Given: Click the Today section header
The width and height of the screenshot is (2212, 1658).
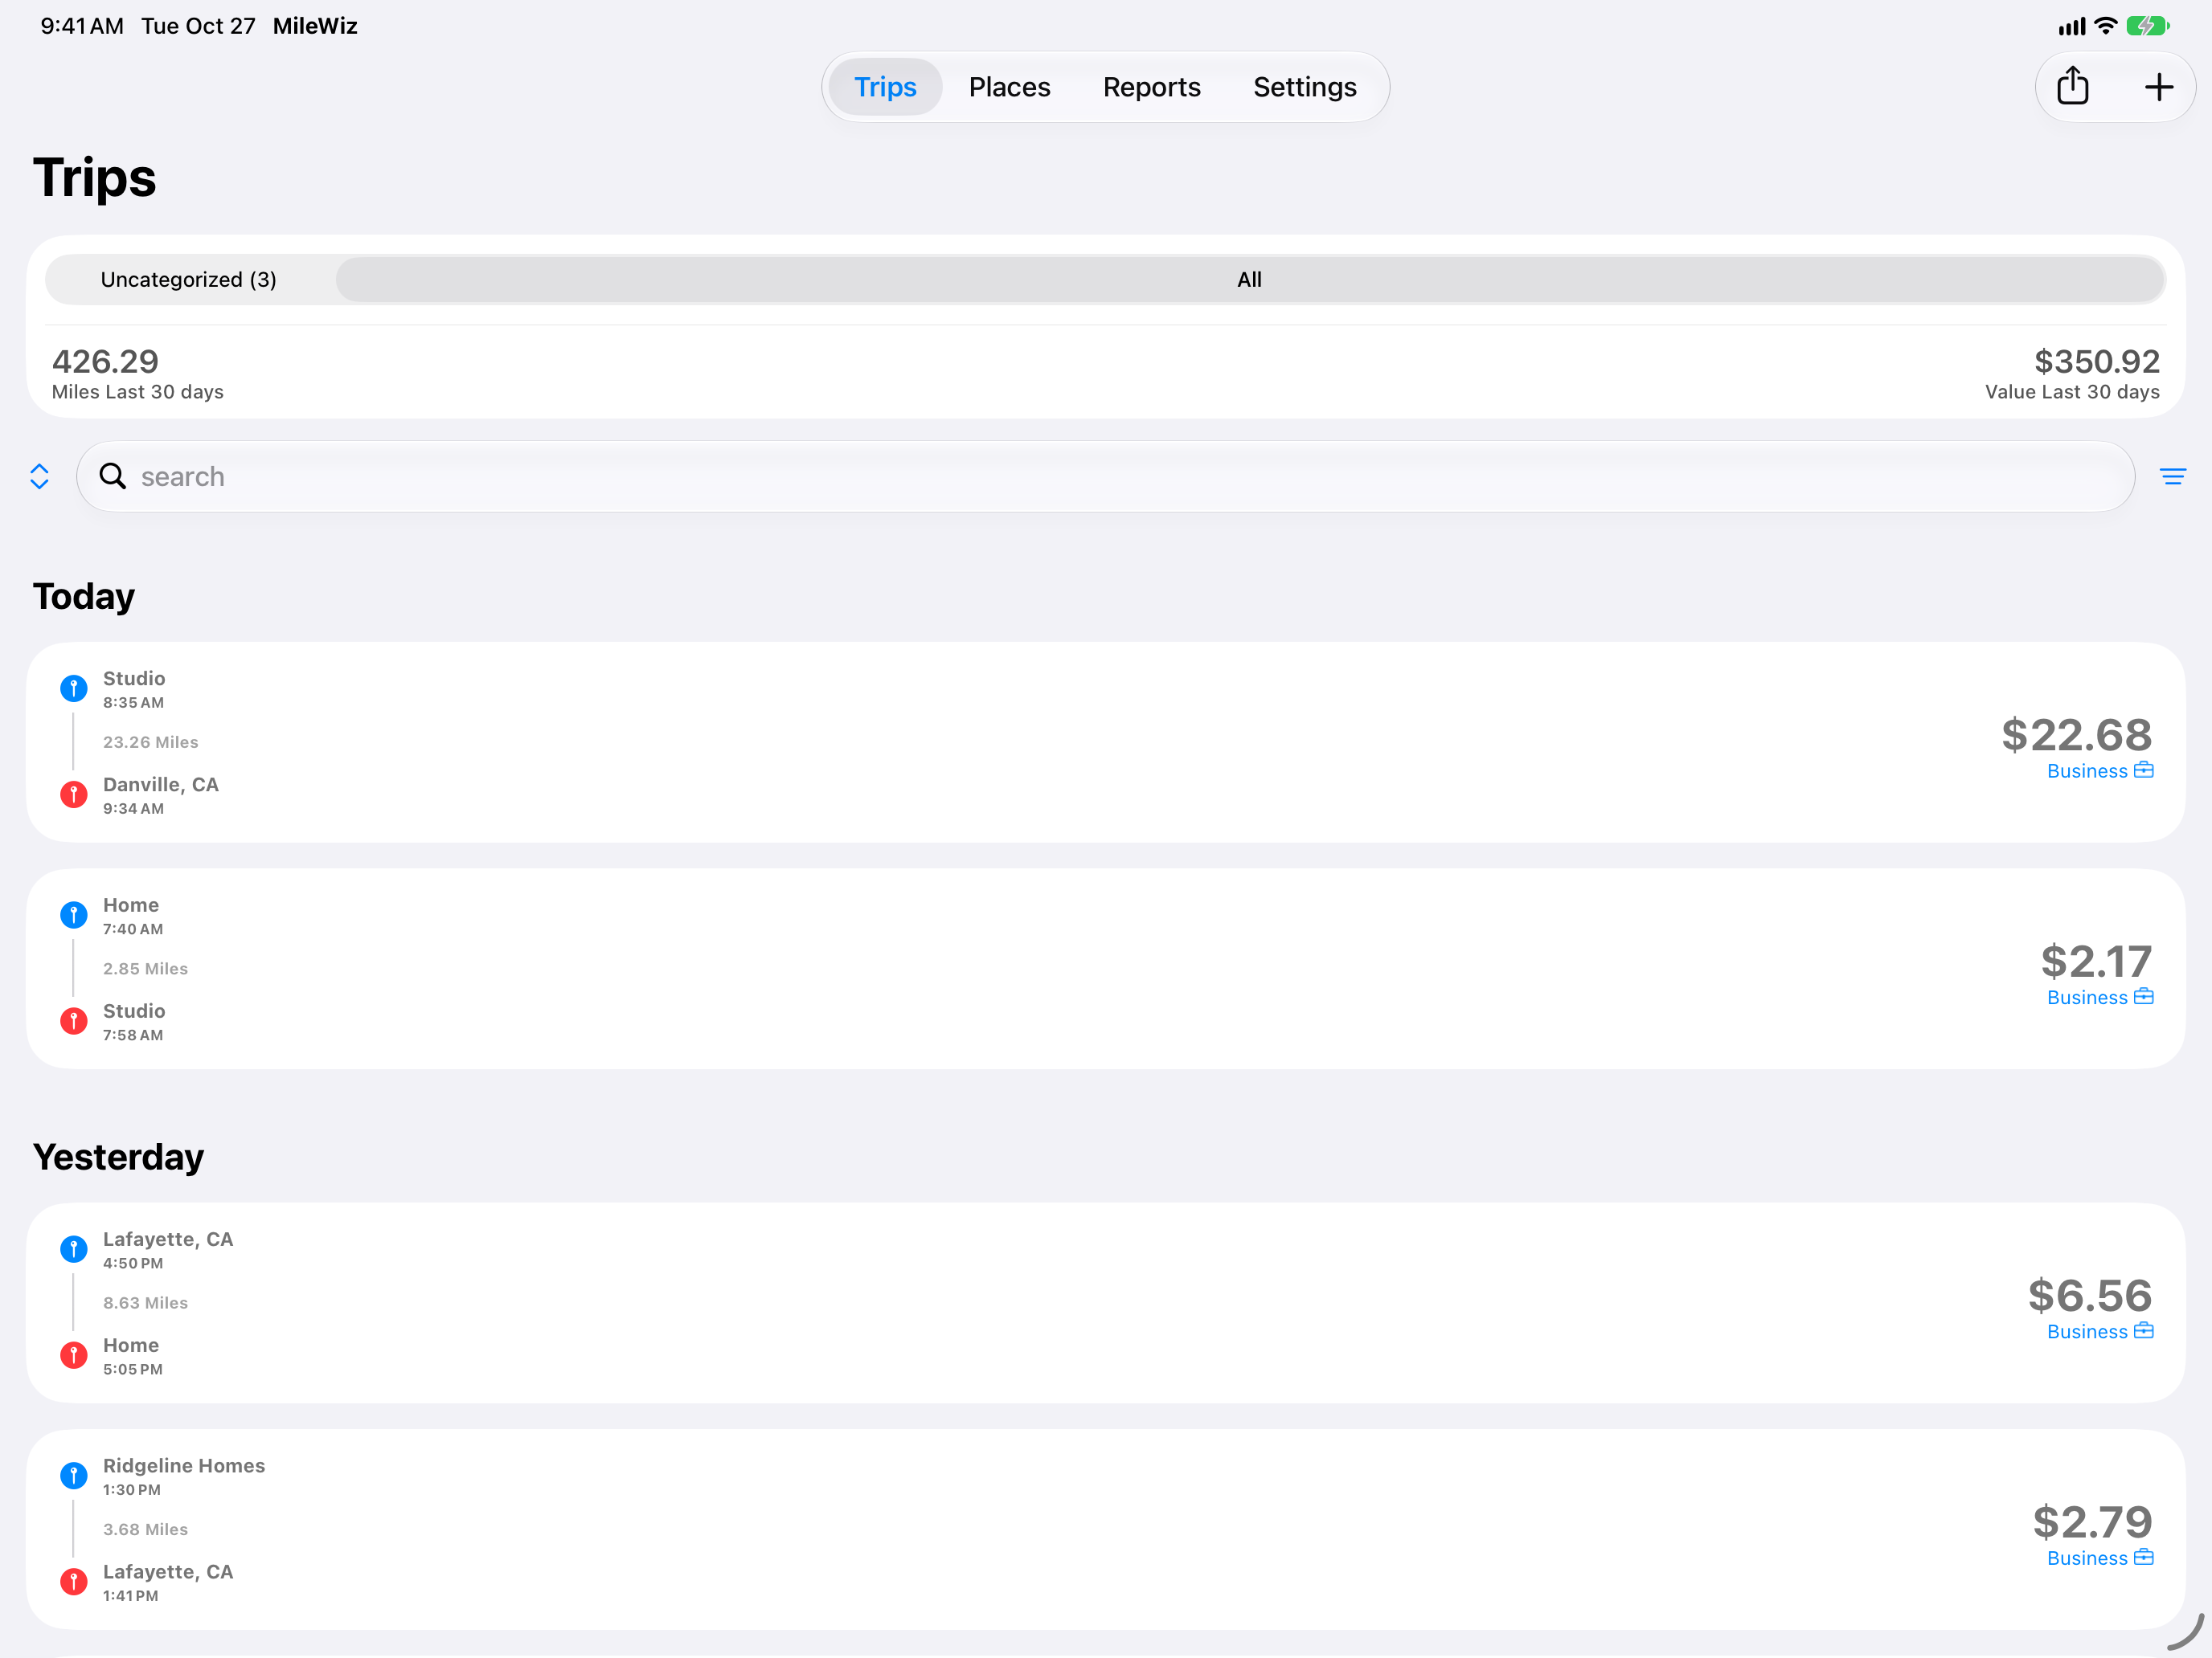Looking at the screenshot, I should (84, 597).
